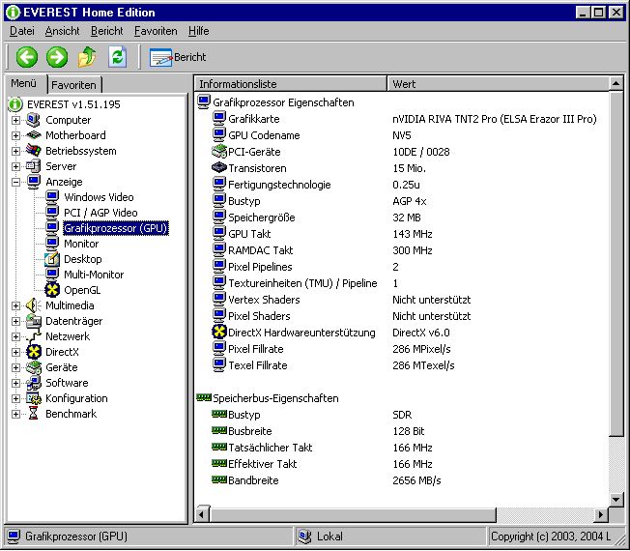Image resolution: width=630 pixels, height=551 pixels.
Task: Click the Server icon in the tree
Action: pyautogui.click(x=34, y=166)
